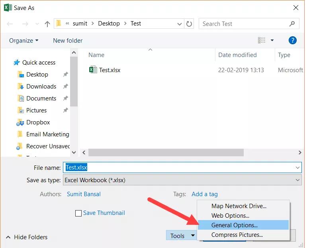Go up one folder level
The height and width of the screenshot is (248, 311).
47,24
